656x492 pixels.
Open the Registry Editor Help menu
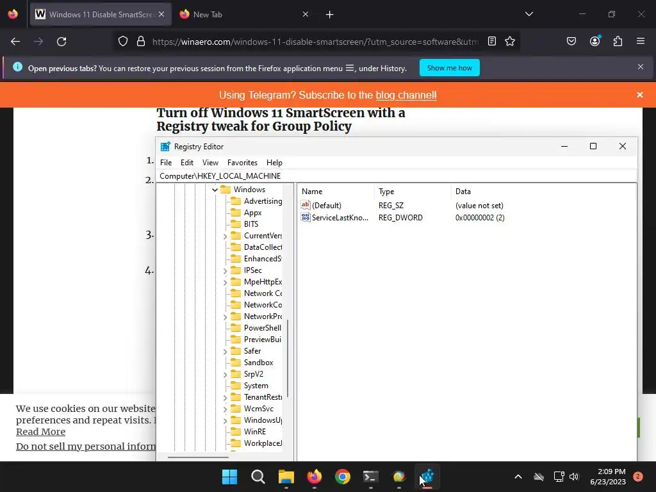(274, 163)
